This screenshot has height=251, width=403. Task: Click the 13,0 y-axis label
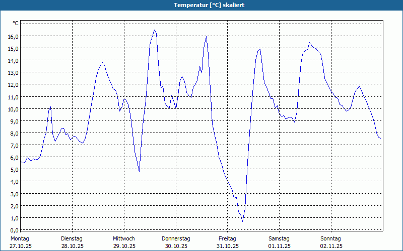(14, 73)
